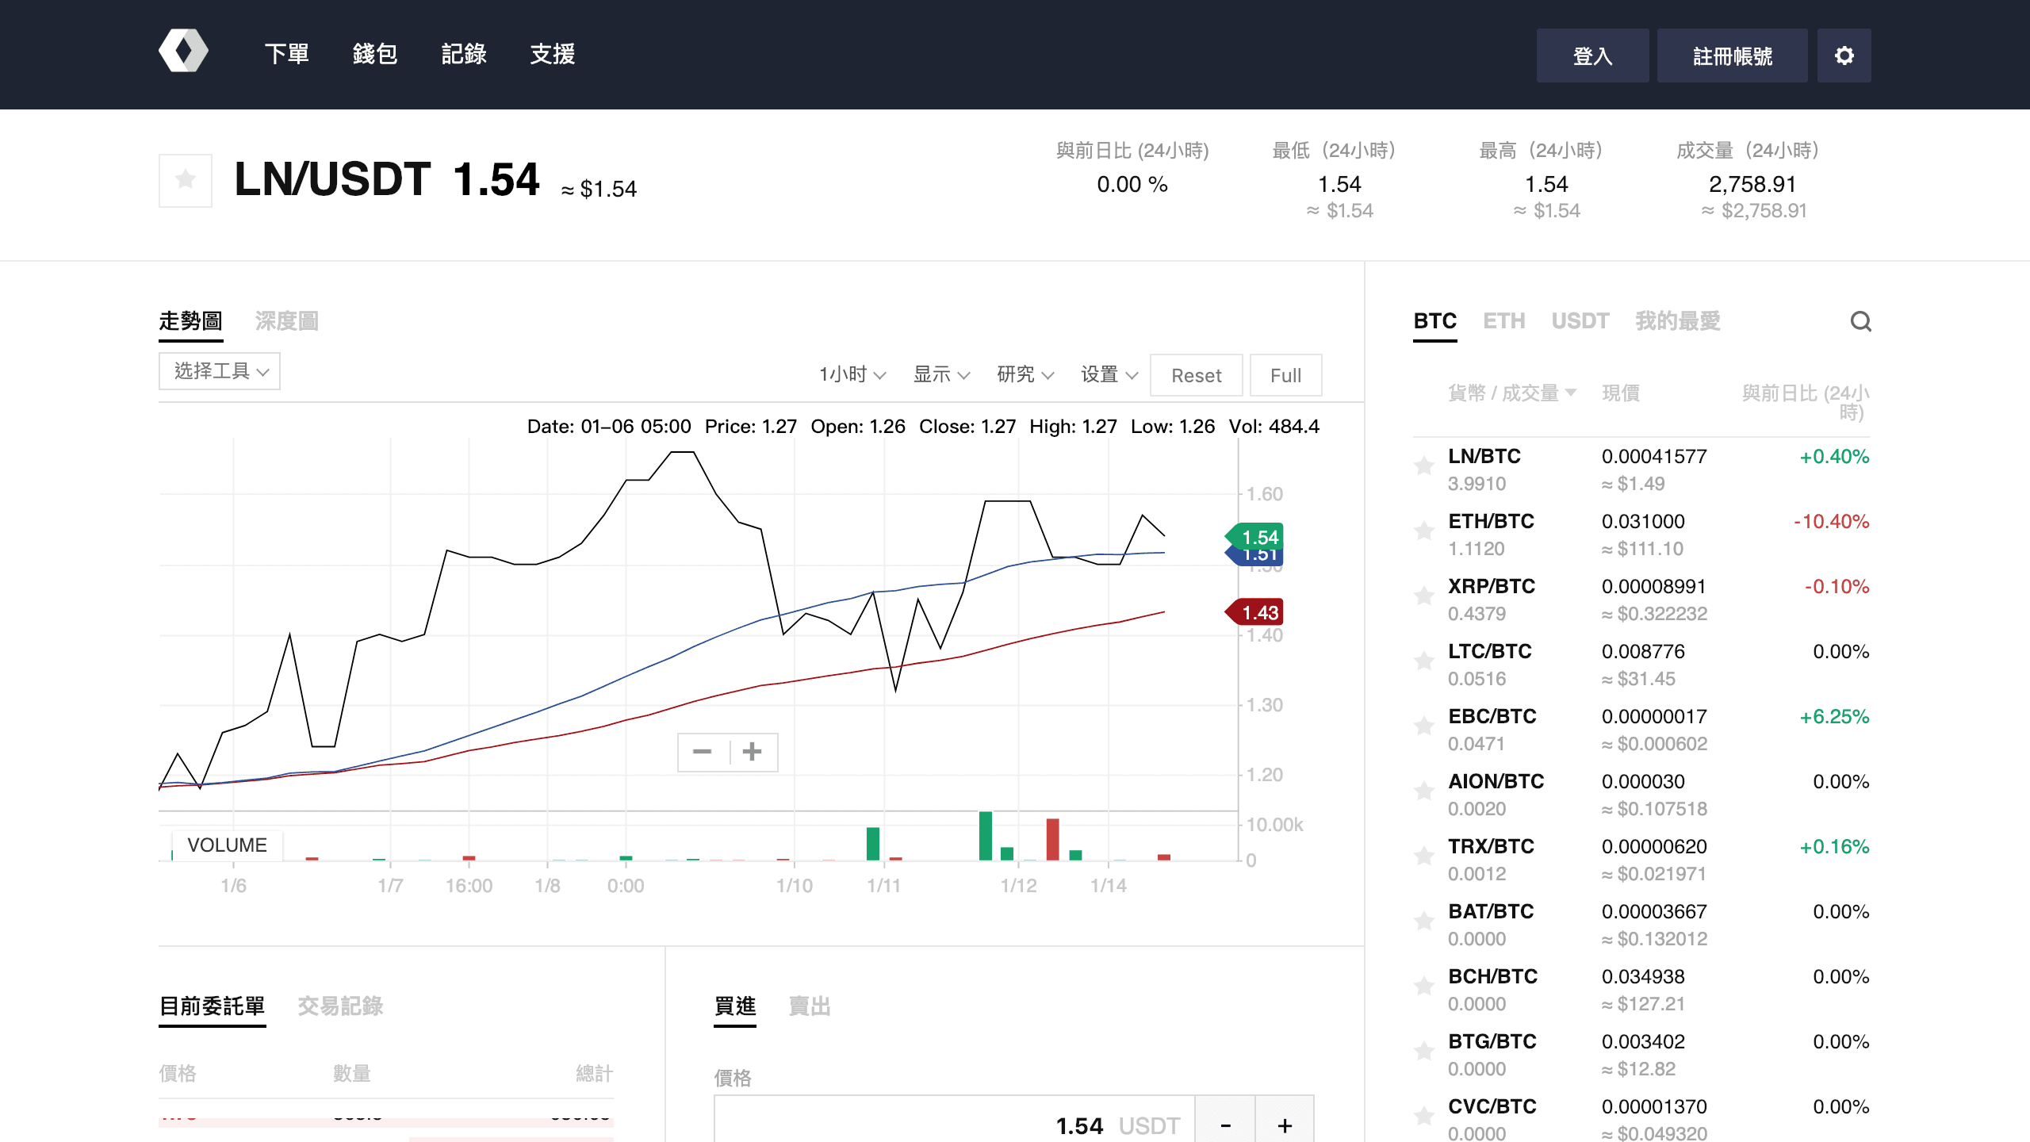Click the exchange logo icon
The height and width of the screenshot is (1142, 2030).
point(183,52)
